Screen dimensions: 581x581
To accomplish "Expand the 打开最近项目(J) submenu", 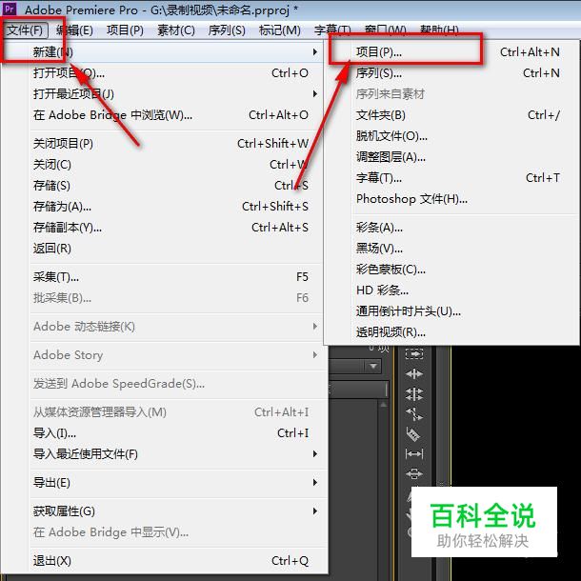I will point(315,93).
